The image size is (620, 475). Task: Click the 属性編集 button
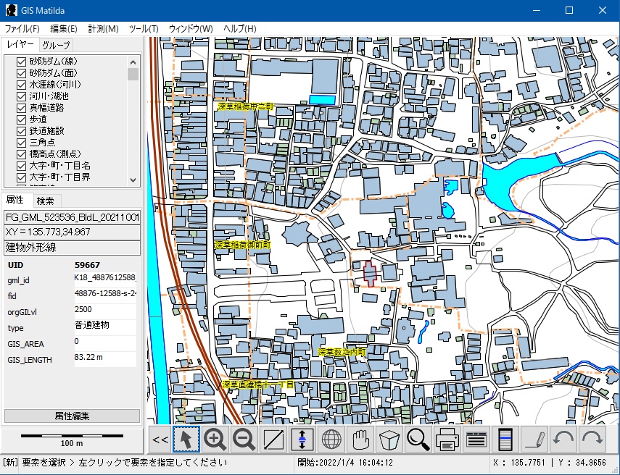point(72,416)
